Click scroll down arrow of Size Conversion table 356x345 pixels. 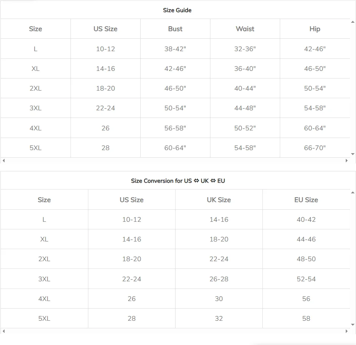coord(353,325)
